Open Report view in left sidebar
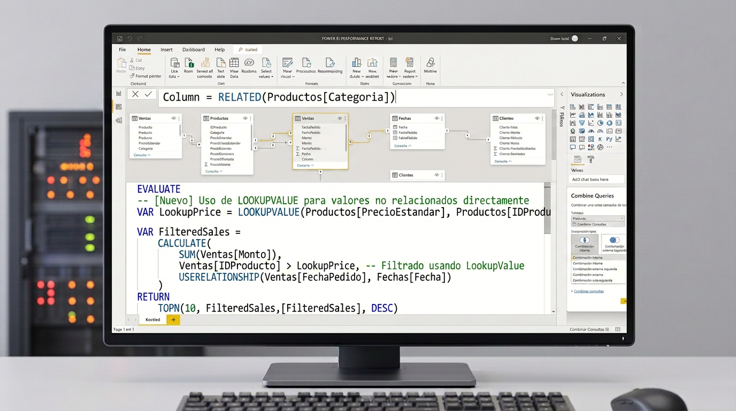Viewport: 736px width, 411px height. (x=119, y=94)
